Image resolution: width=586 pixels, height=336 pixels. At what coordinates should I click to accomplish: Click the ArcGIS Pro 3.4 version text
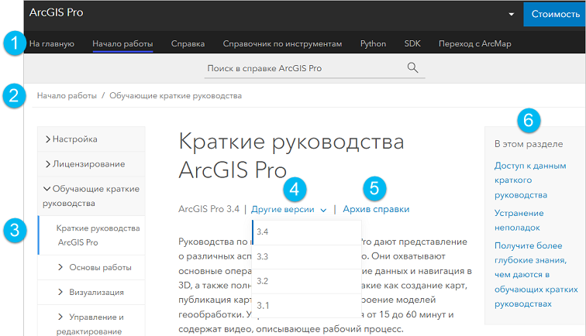point(209,209)
